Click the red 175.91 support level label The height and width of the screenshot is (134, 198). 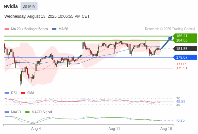[x=182, y=68]
